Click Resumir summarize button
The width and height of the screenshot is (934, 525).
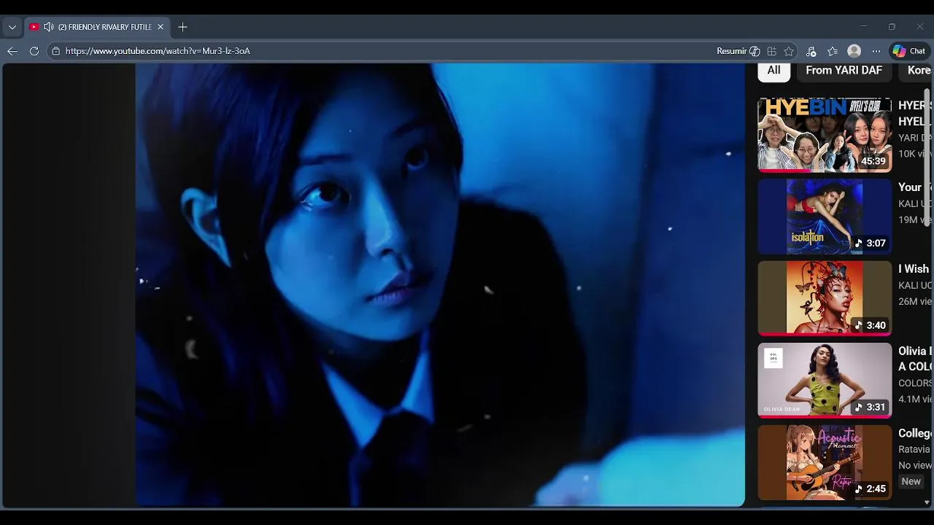(x=738, y=51)
